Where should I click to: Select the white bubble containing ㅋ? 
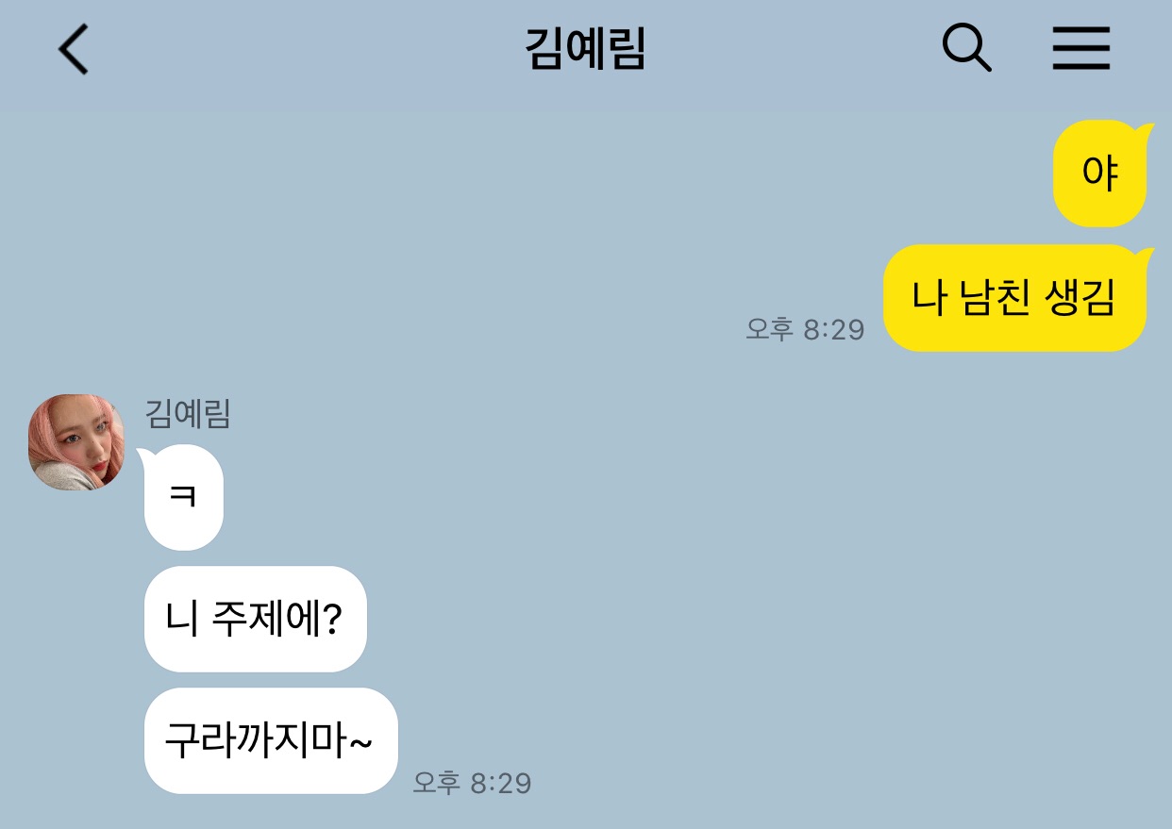tap(182, 498)
